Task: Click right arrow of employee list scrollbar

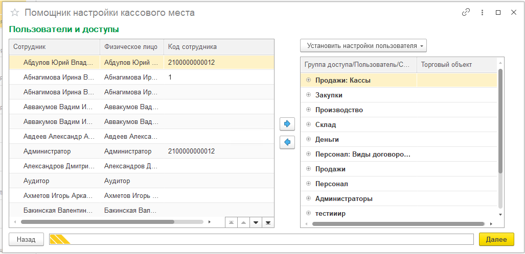Action: click(210, 221)
